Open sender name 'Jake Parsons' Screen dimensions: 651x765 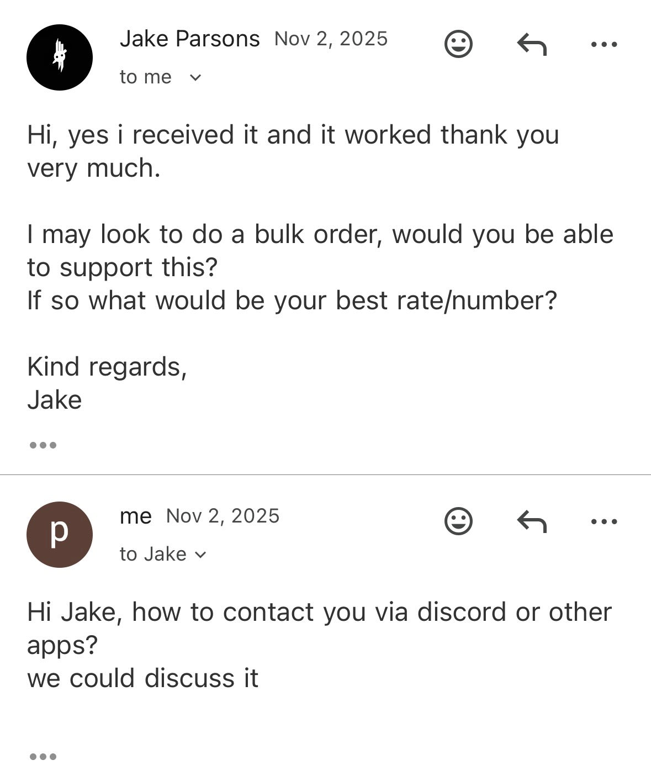click(x=189, y=39)
